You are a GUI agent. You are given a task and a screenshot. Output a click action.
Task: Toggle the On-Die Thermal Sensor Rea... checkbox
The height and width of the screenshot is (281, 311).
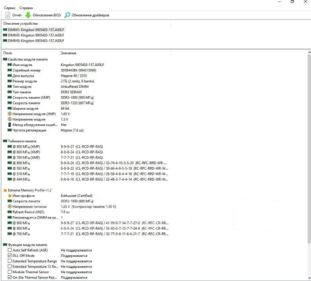tap(10, 277)
